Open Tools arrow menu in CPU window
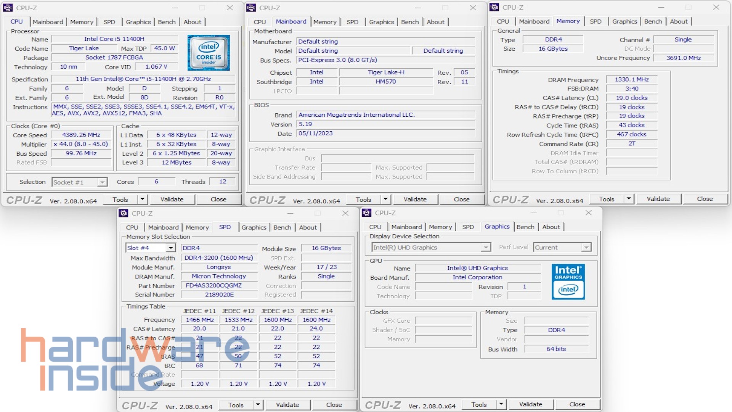 point(142,199)
